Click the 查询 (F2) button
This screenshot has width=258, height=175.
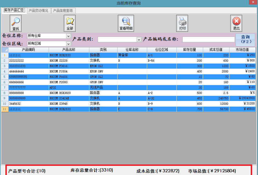pos(245,40)
